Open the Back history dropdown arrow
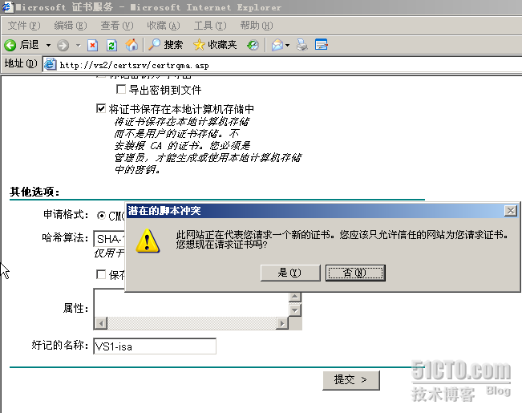This screenshot has width=522, height=413. point(49,45)
